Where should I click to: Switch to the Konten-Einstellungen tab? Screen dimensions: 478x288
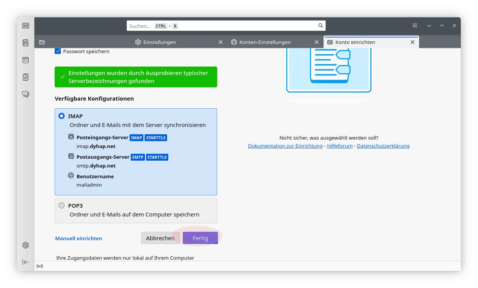tap(265, 42)
